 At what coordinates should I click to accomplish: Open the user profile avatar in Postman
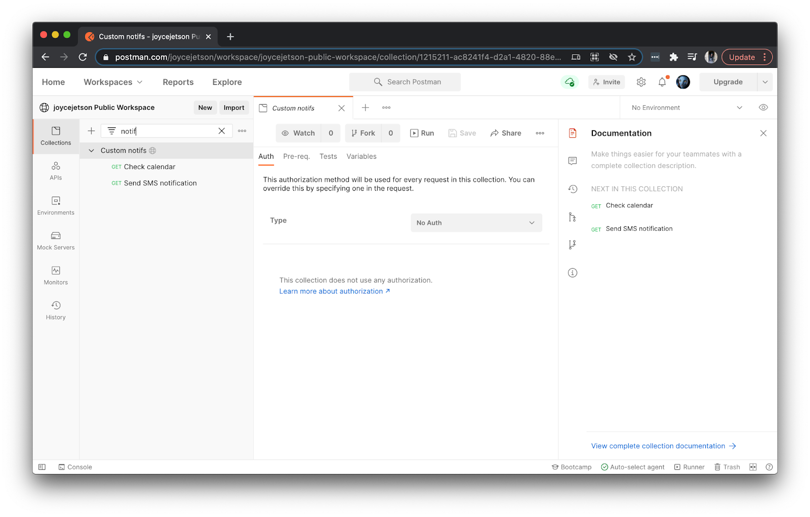683,82
